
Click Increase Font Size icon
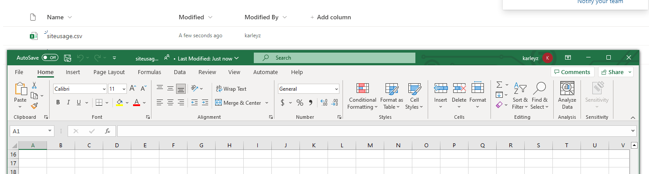pos(133,89)
